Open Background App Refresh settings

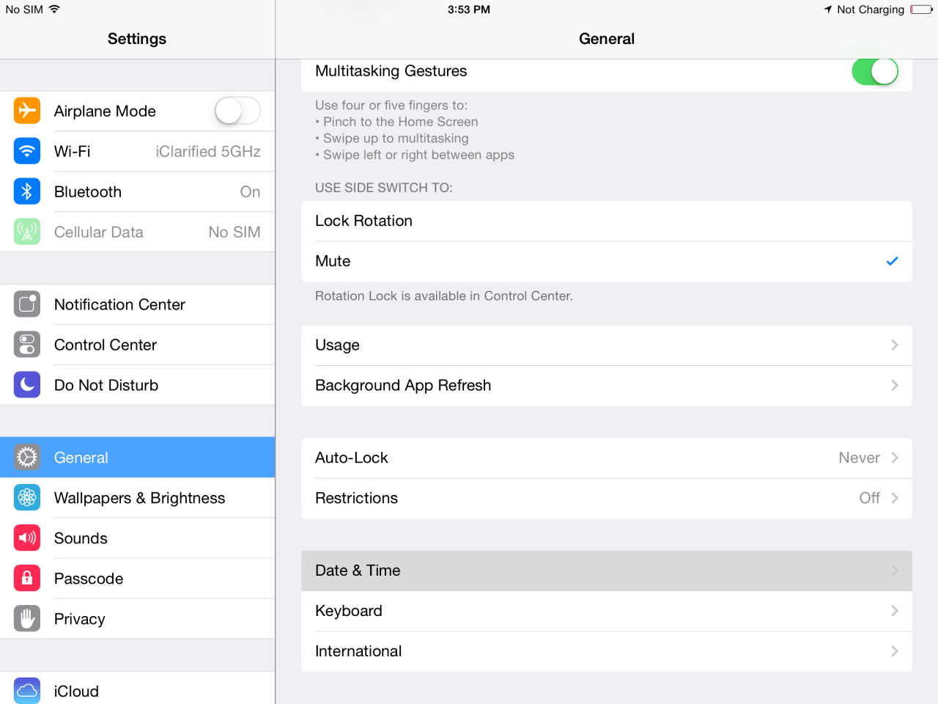pos(606,385)
